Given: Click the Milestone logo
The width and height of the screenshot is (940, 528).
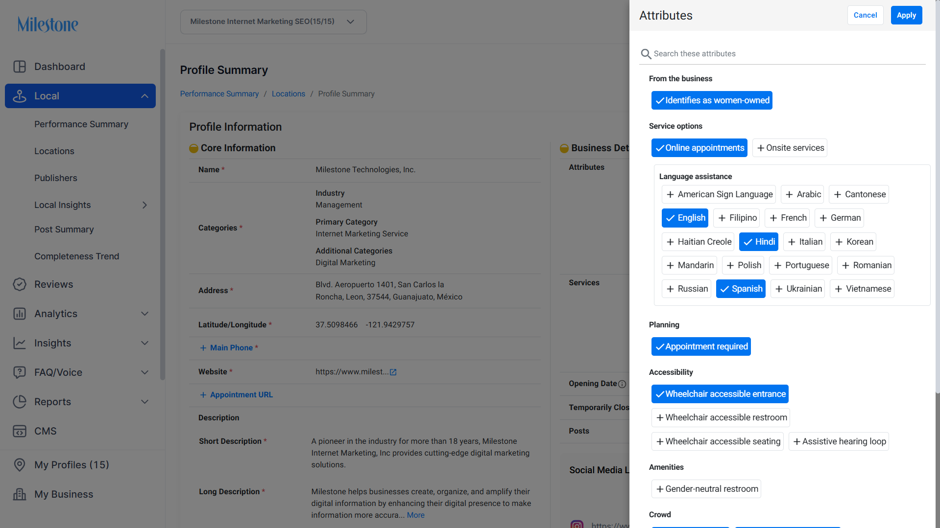Looking at the screenshot, I should click(48, 24).
